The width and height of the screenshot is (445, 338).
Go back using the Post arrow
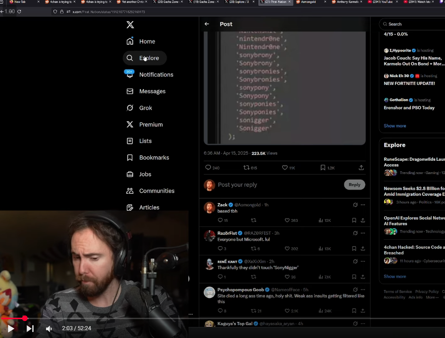(207, 24)
